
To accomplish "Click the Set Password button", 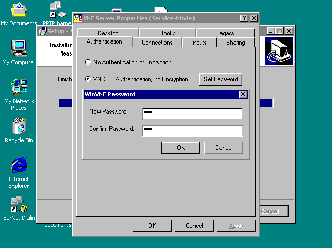I will pos(220,79).
